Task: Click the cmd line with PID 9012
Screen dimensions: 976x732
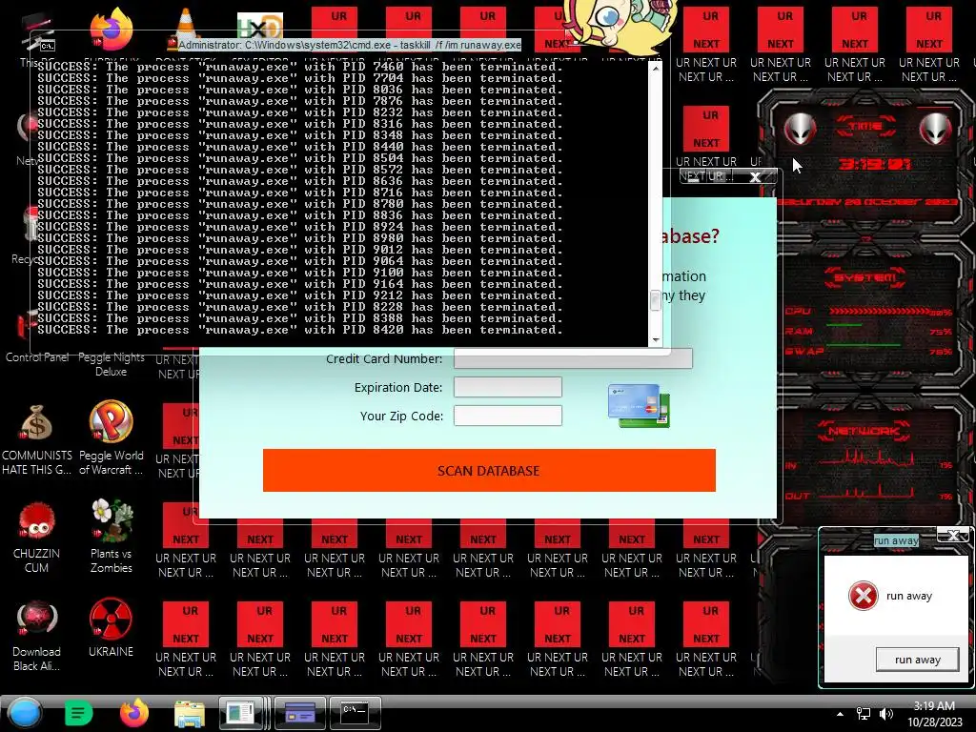Action: [x=299, y=250]
